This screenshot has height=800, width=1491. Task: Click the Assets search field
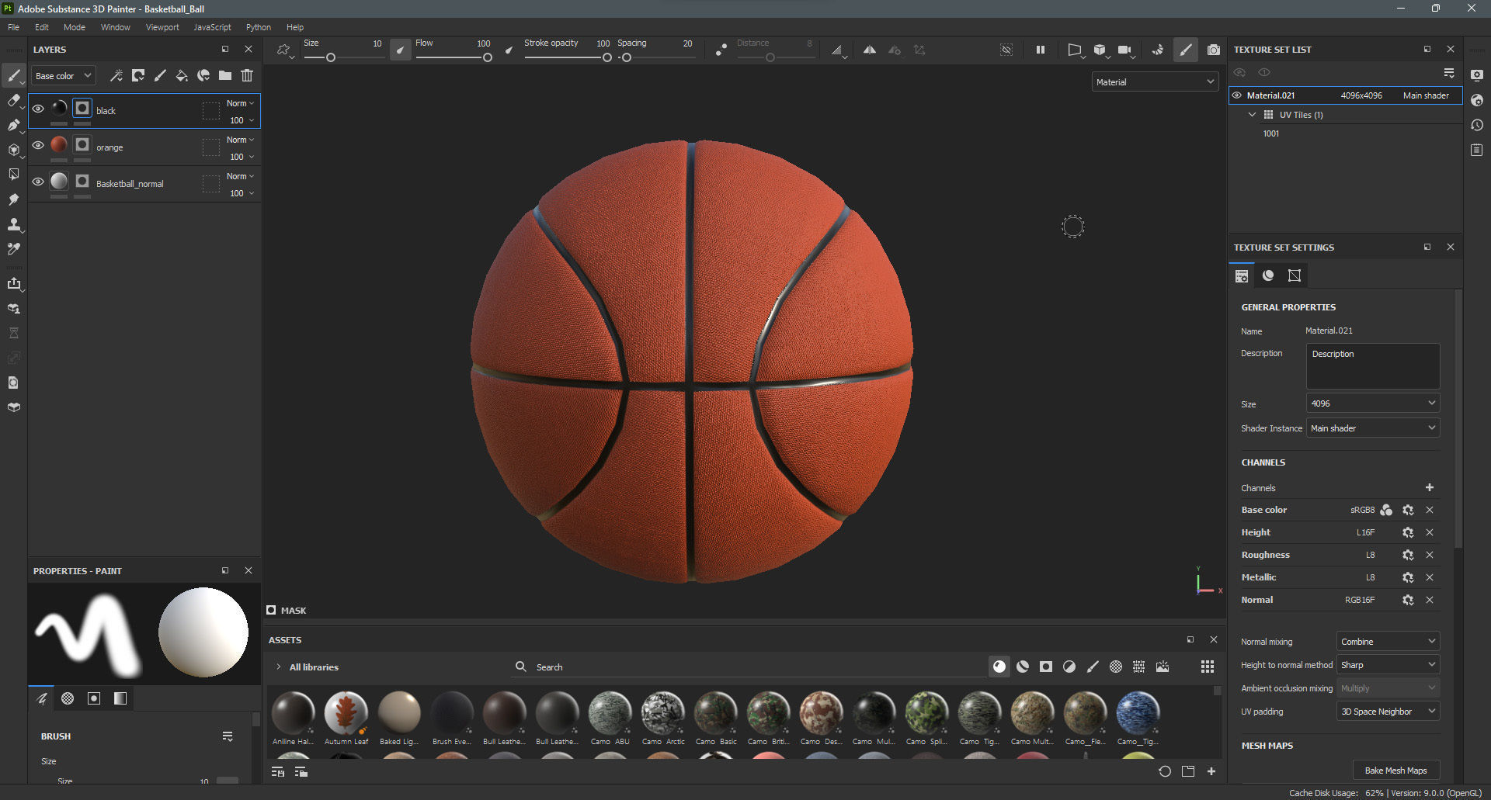(x=749, y=667)
